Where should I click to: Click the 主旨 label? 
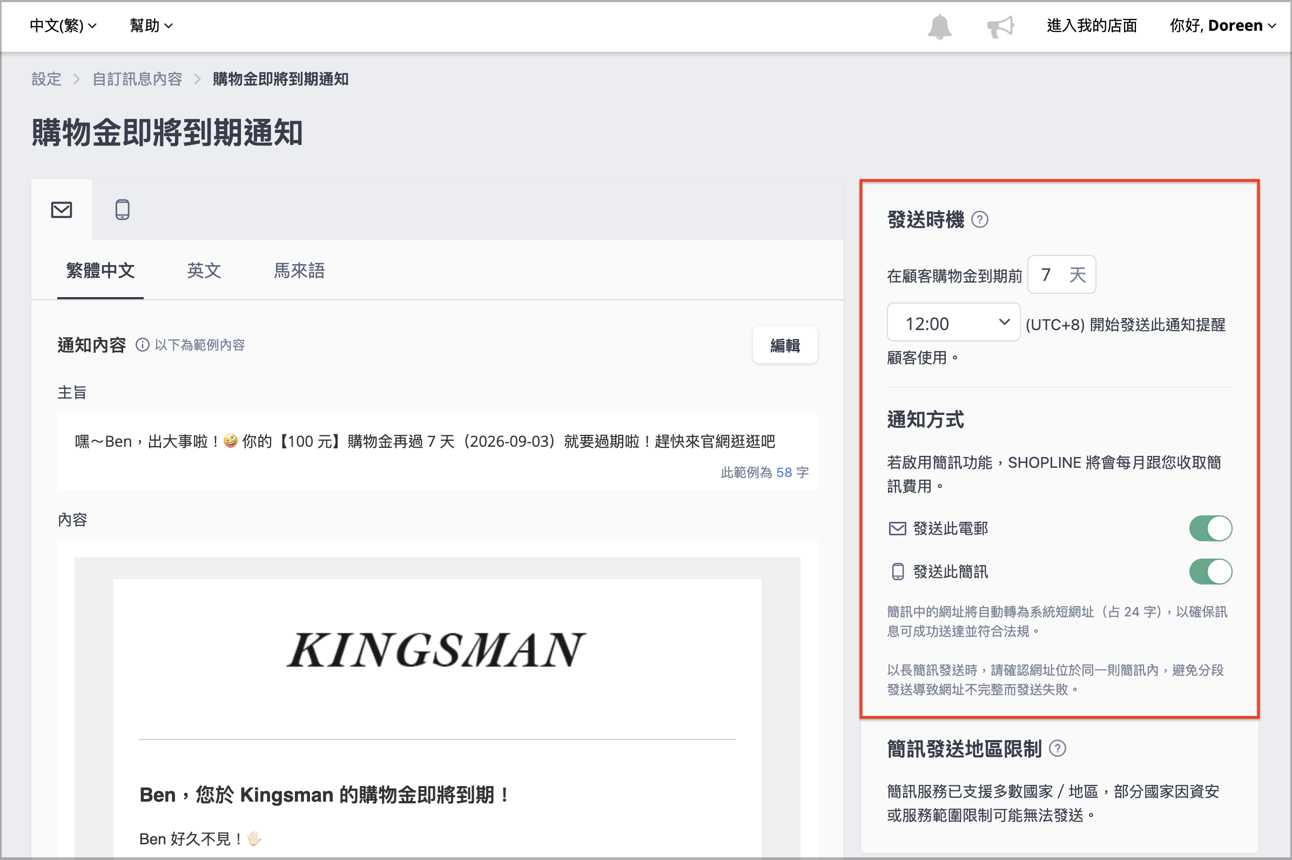point(72,393)
